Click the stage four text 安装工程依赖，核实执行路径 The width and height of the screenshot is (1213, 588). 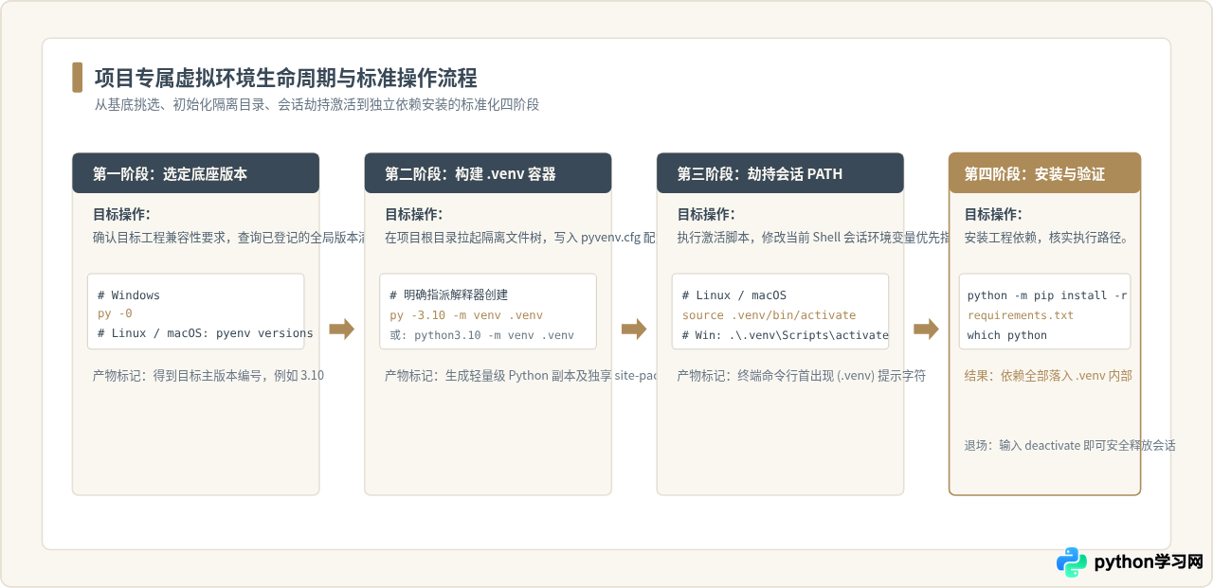click(x=1046, y=238)
